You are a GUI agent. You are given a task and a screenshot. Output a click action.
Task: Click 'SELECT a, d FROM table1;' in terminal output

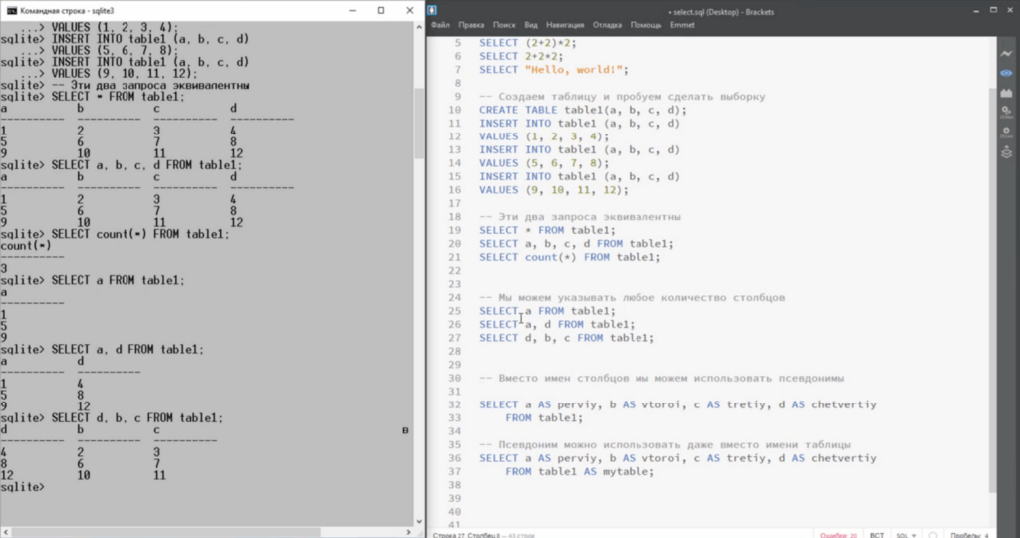coord(127,350)
